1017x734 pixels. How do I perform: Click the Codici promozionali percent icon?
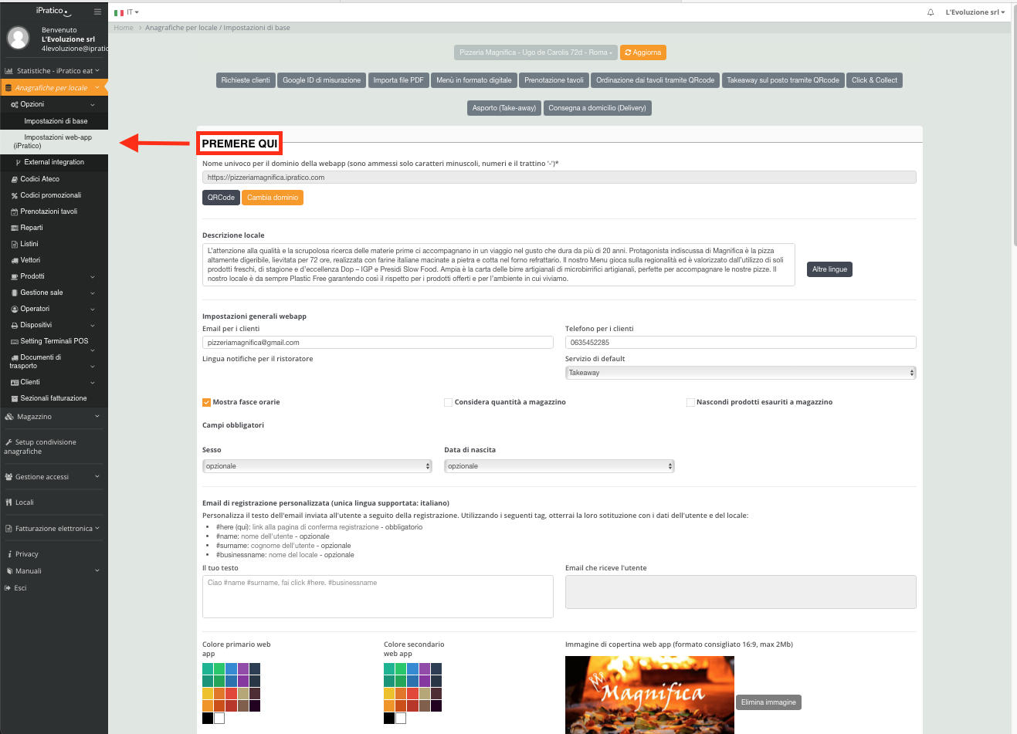coord(14,196)
